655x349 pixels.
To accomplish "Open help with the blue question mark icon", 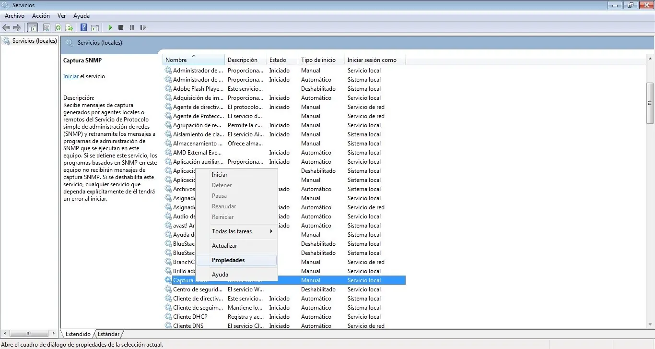I will tap(84, 27).
